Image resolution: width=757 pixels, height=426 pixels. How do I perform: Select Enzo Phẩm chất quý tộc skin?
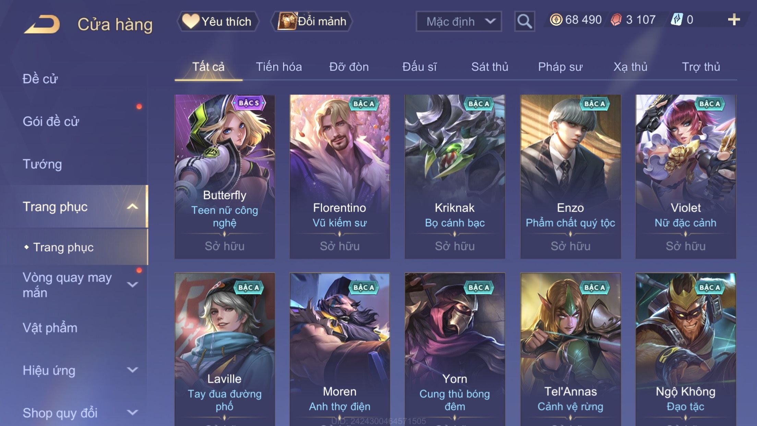[x=570, y=177]
